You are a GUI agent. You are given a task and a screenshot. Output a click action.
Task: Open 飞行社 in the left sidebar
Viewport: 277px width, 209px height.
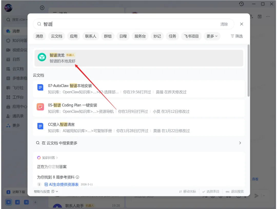pos(16,87)
